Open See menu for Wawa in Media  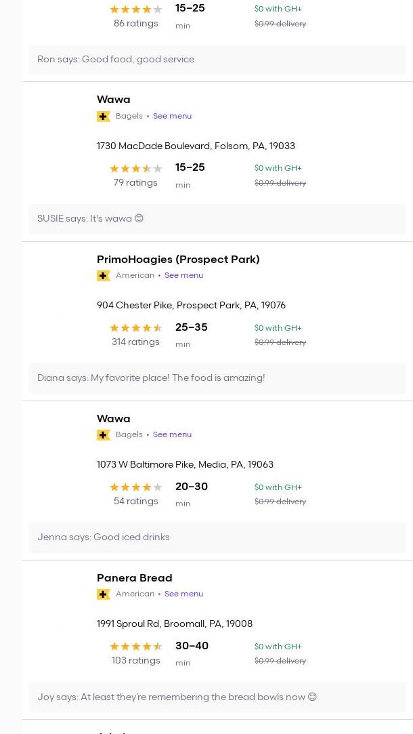click(172, 434)
